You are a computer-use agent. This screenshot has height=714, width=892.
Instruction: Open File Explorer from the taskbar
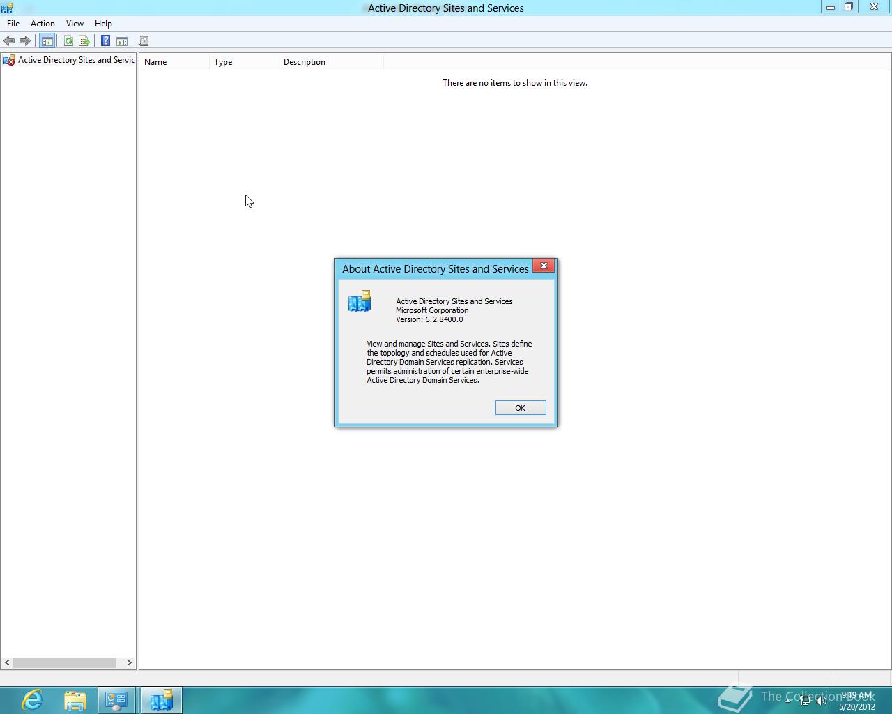point(75,700)
